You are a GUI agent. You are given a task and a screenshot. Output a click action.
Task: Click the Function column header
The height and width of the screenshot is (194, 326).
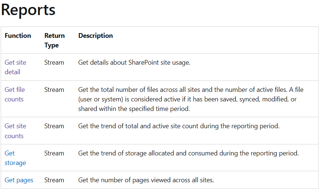coord(18,36)
